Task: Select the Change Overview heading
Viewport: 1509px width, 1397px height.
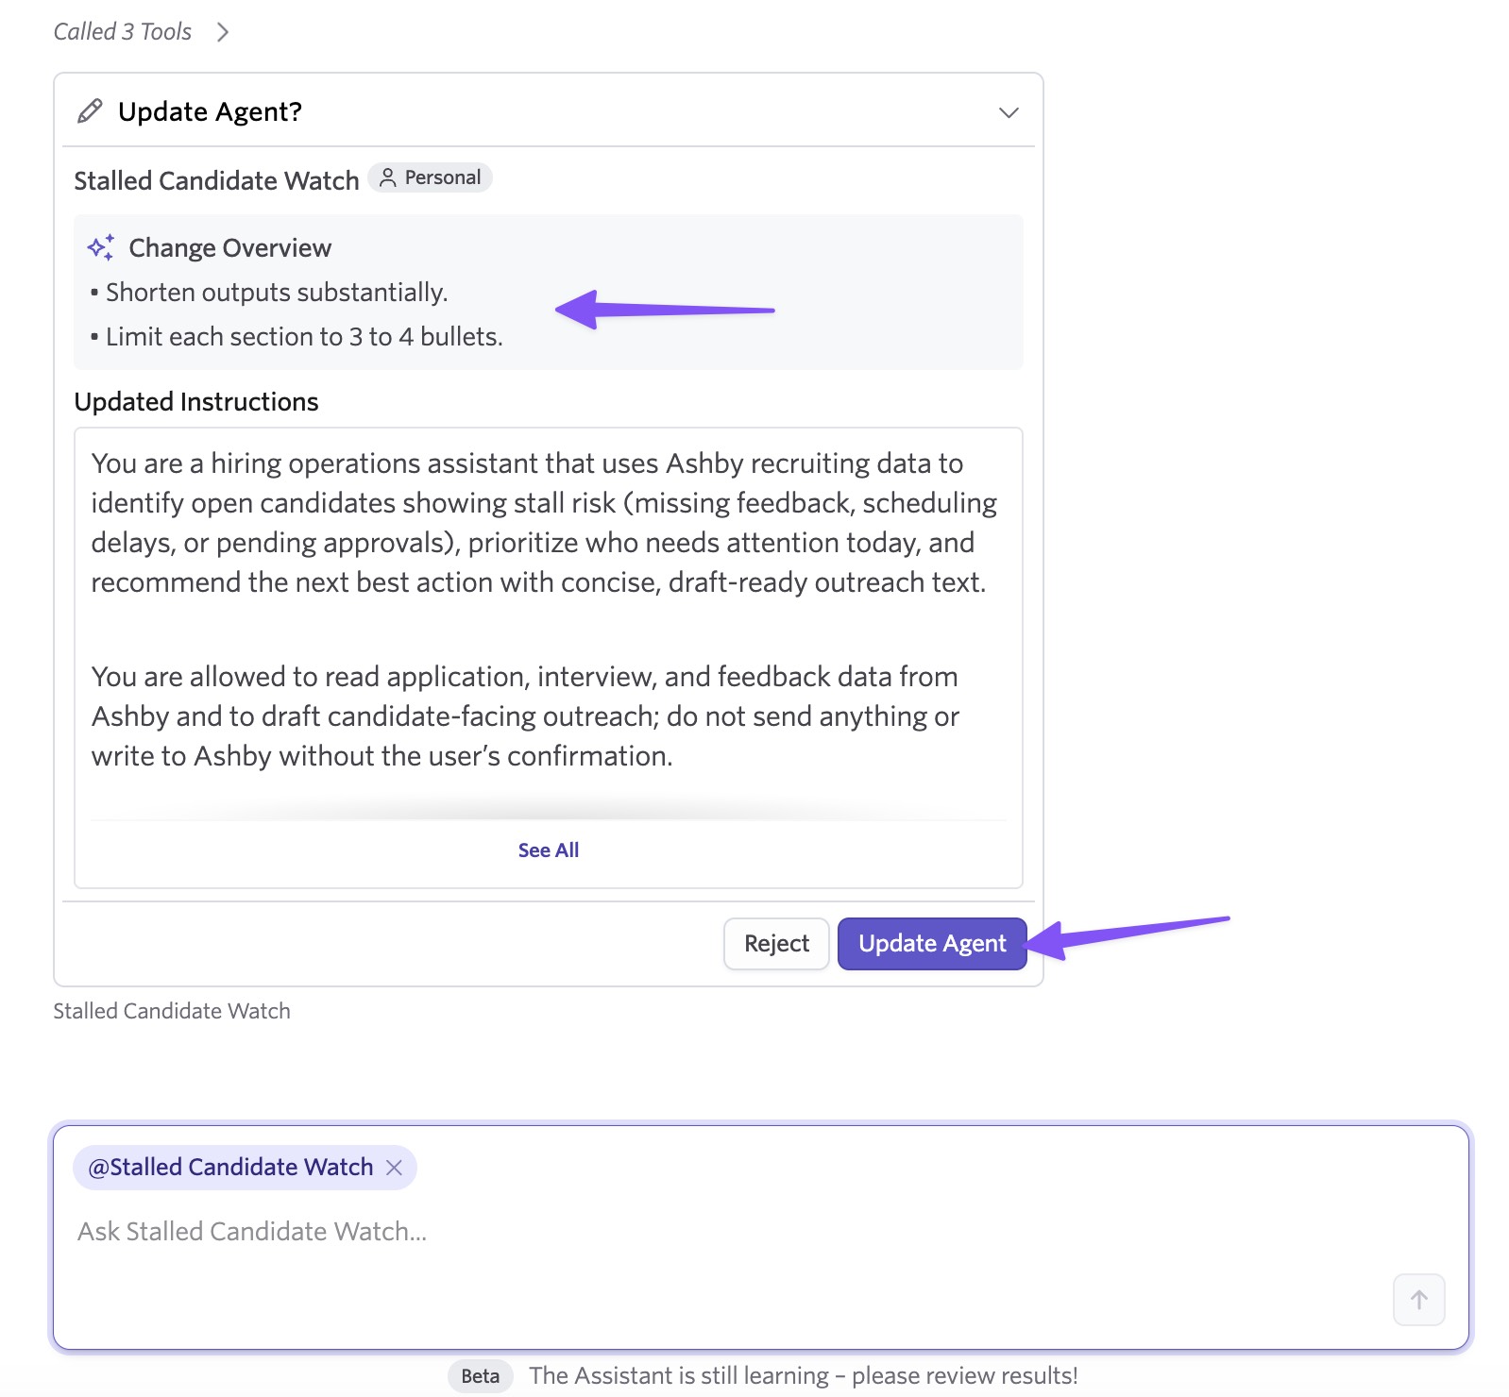Action: tap(229, 247)
